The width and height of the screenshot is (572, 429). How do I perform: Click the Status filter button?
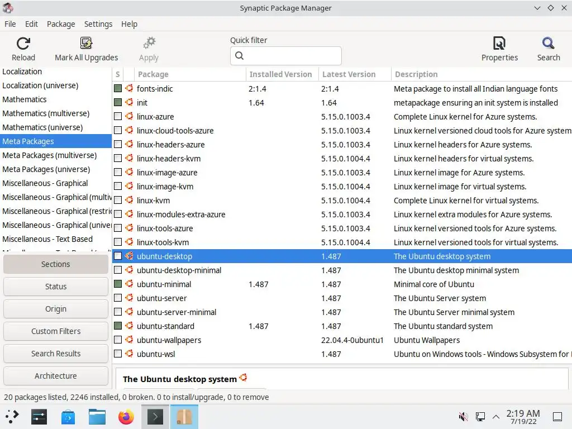[x=56, y=287]
